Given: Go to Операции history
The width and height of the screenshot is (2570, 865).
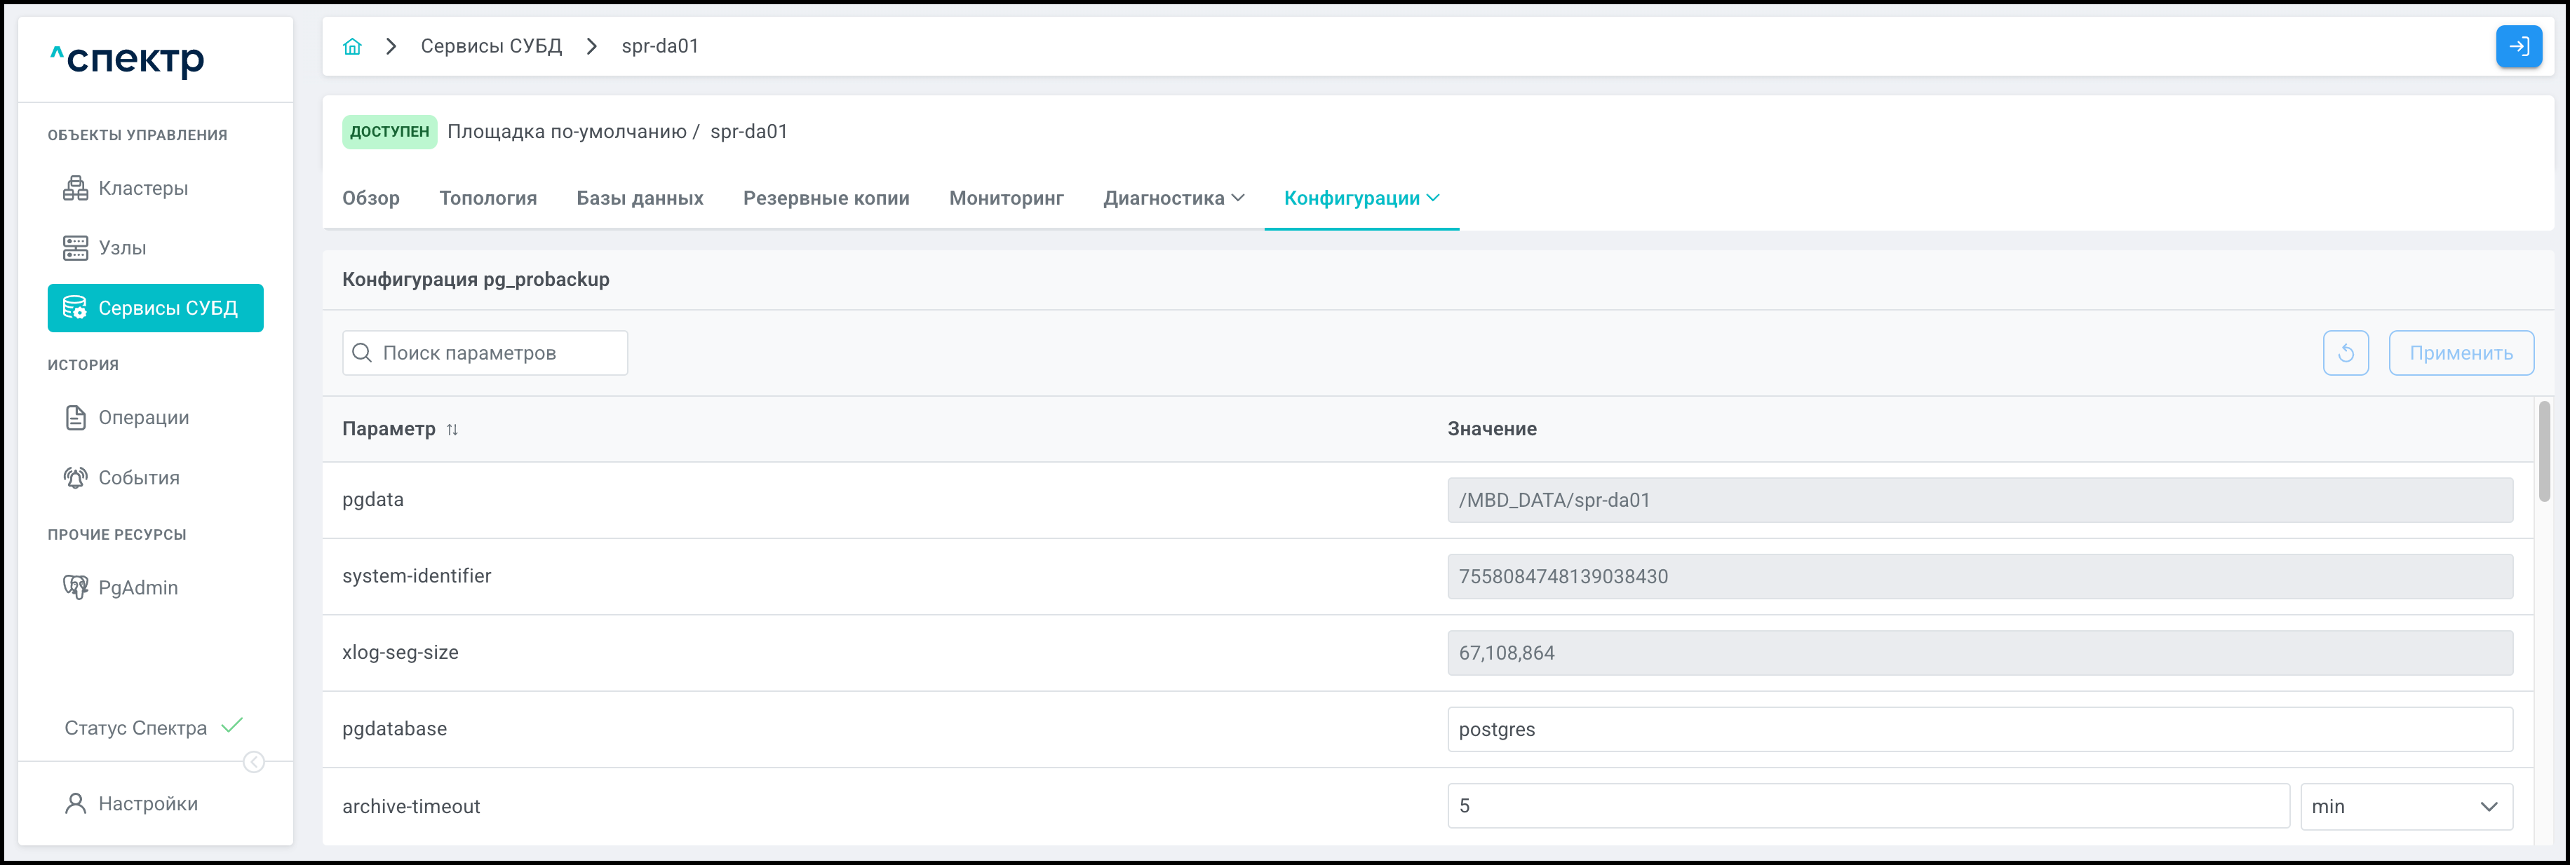Looking at the screenshot, I should 142,418.
